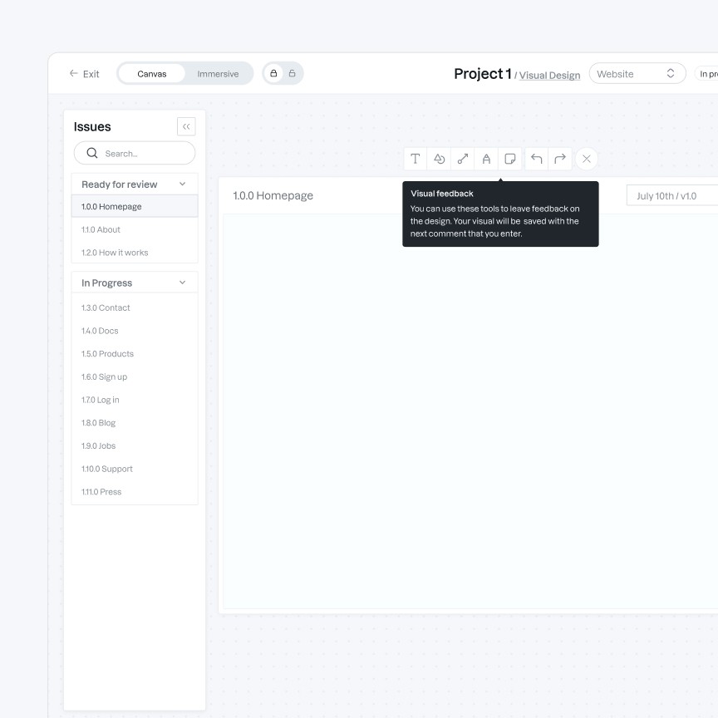Select the 1.2.0 How it works issue
The width and height of the screenshot is (718, 718).
(x=135, y=253)
